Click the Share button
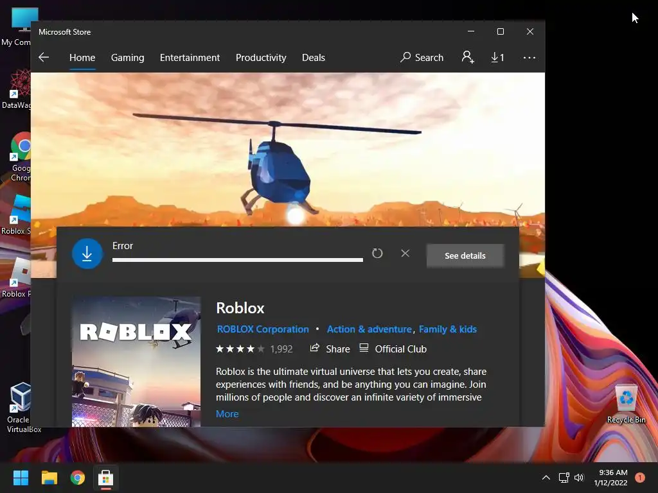 click(330, 349)
